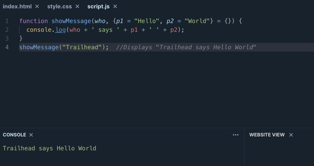Close the style.css tab with its X icon
The height and width of the screenshot is (166, 314).
click(77, 7)
